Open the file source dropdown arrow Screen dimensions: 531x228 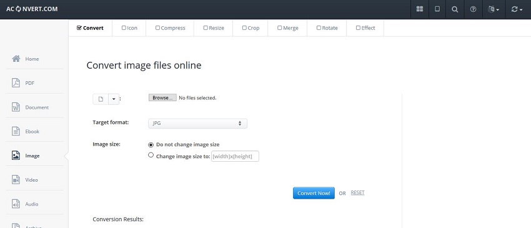pyautogui.click(x=114, y=99)
